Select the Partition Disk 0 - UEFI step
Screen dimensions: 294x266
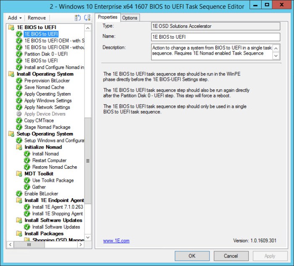tap(46, 54)
